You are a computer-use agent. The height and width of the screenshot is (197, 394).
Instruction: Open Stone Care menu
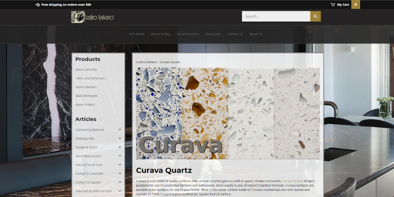click(x=213, y=34)
